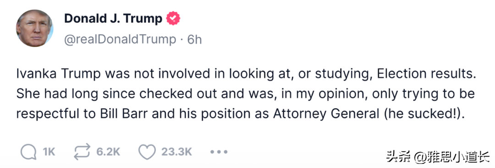
Task: Click the 23.3K likes count
Action: point(176,152)
